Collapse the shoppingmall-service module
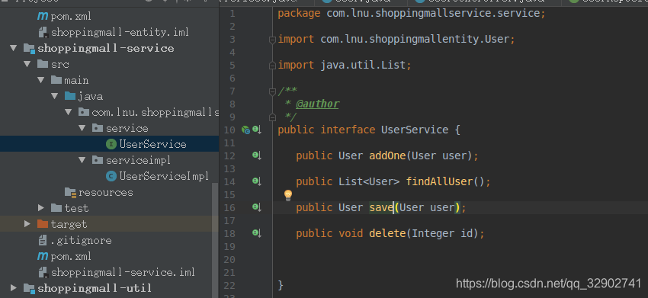Image resolution: width=648 pixels, height=298 pixels. 14,48
